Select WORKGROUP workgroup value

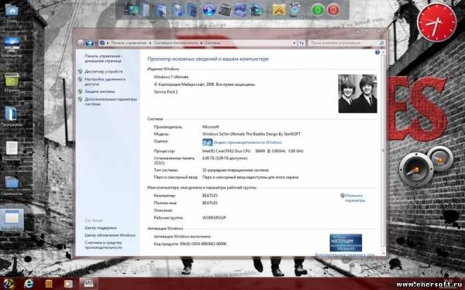click(214, 218)
